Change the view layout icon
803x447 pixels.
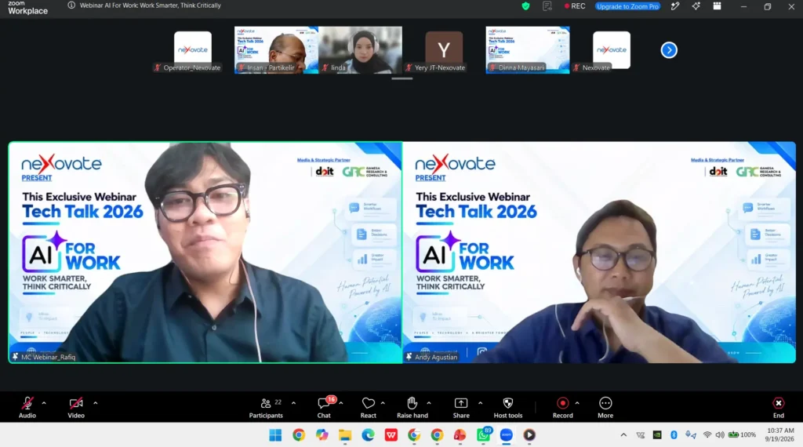pyautogui.click(x=717, y=6)
